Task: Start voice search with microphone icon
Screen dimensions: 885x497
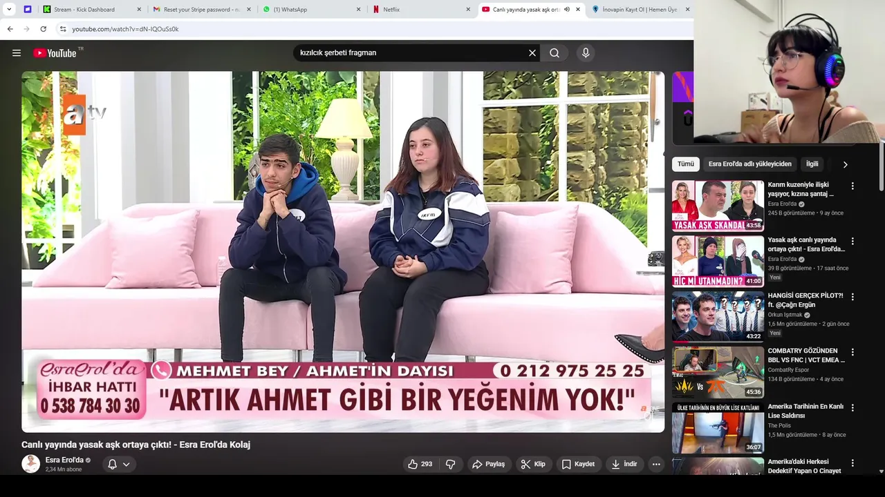Action: point(586,53)
